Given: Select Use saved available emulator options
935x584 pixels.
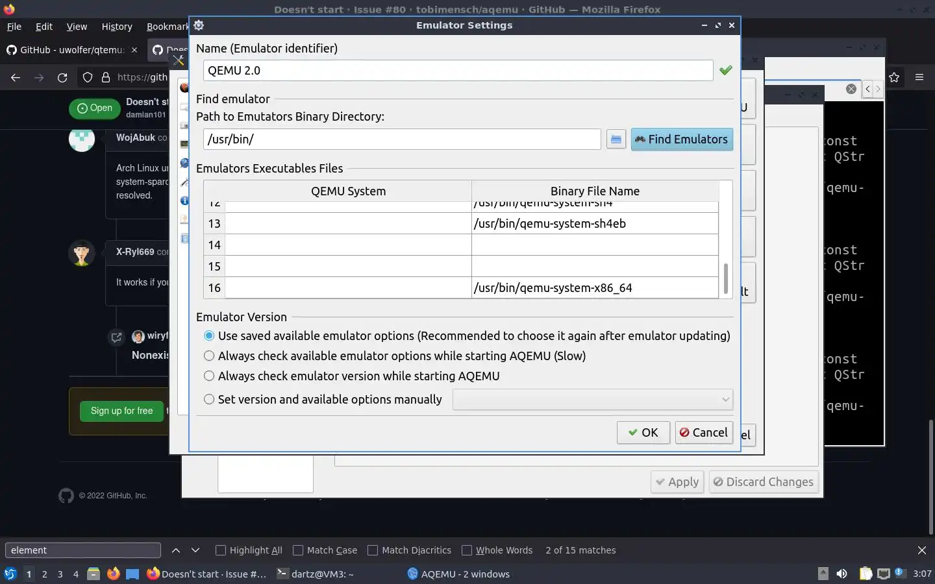Looking at the screenshot, I should pos(467,335).
